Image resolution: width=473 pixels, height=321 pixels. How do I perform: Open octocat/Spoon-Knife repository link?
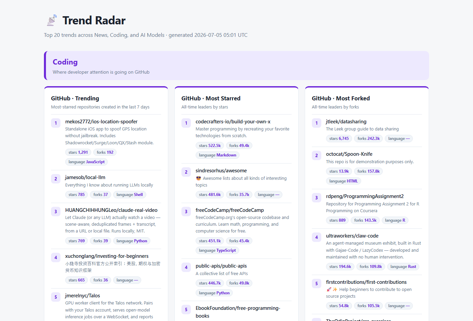click(x=349, y=154)
